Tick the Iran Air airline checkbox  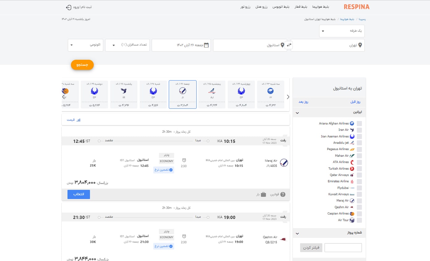(359, 130)
